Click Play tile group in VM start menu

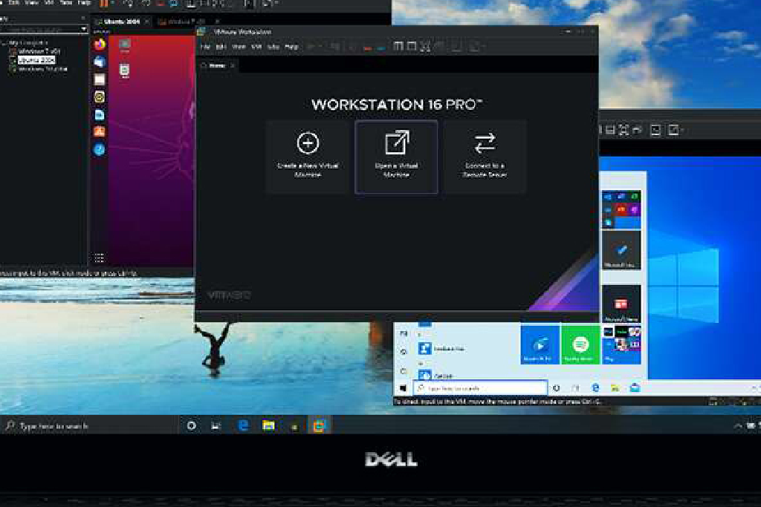pyautogui.click(x=621, y=345)
